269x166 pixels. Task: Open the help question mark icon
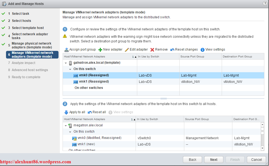tap(265, 4)
